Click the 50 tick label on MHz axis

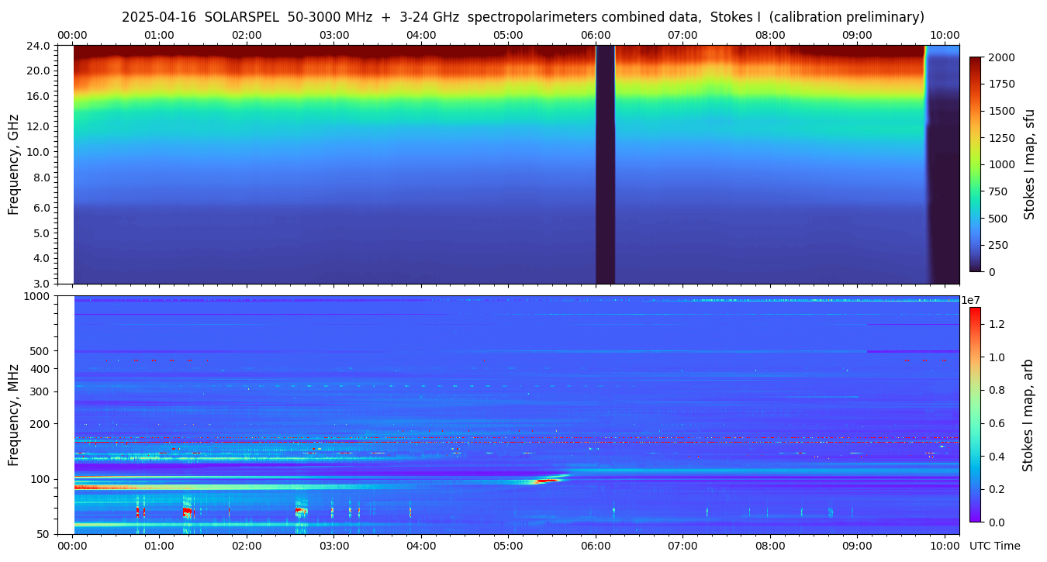click(x=43, y=534)
